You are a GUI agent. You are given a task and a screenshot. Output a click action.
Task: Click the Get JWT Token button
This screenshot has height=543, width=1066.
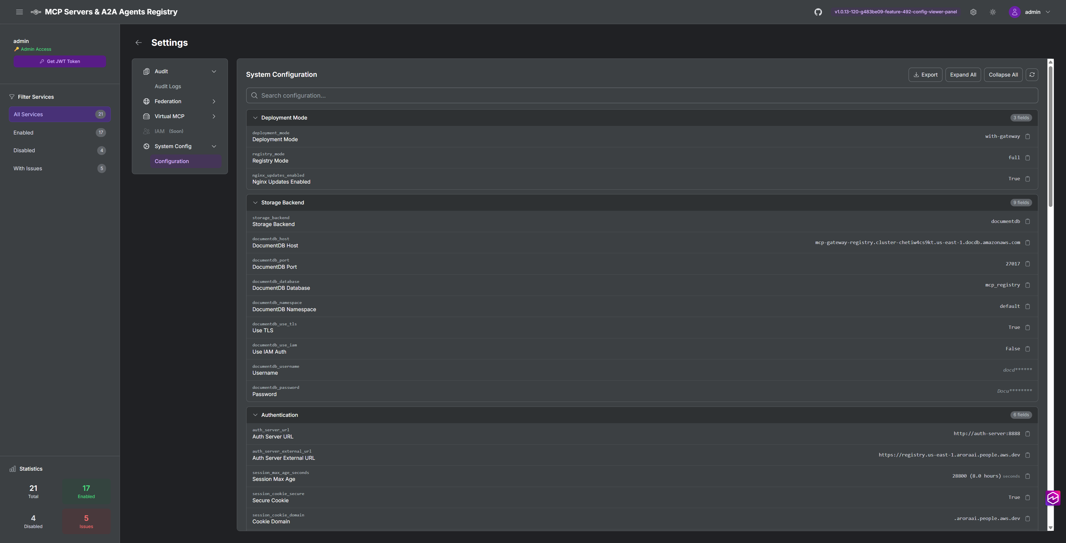[x=60, y=61]
